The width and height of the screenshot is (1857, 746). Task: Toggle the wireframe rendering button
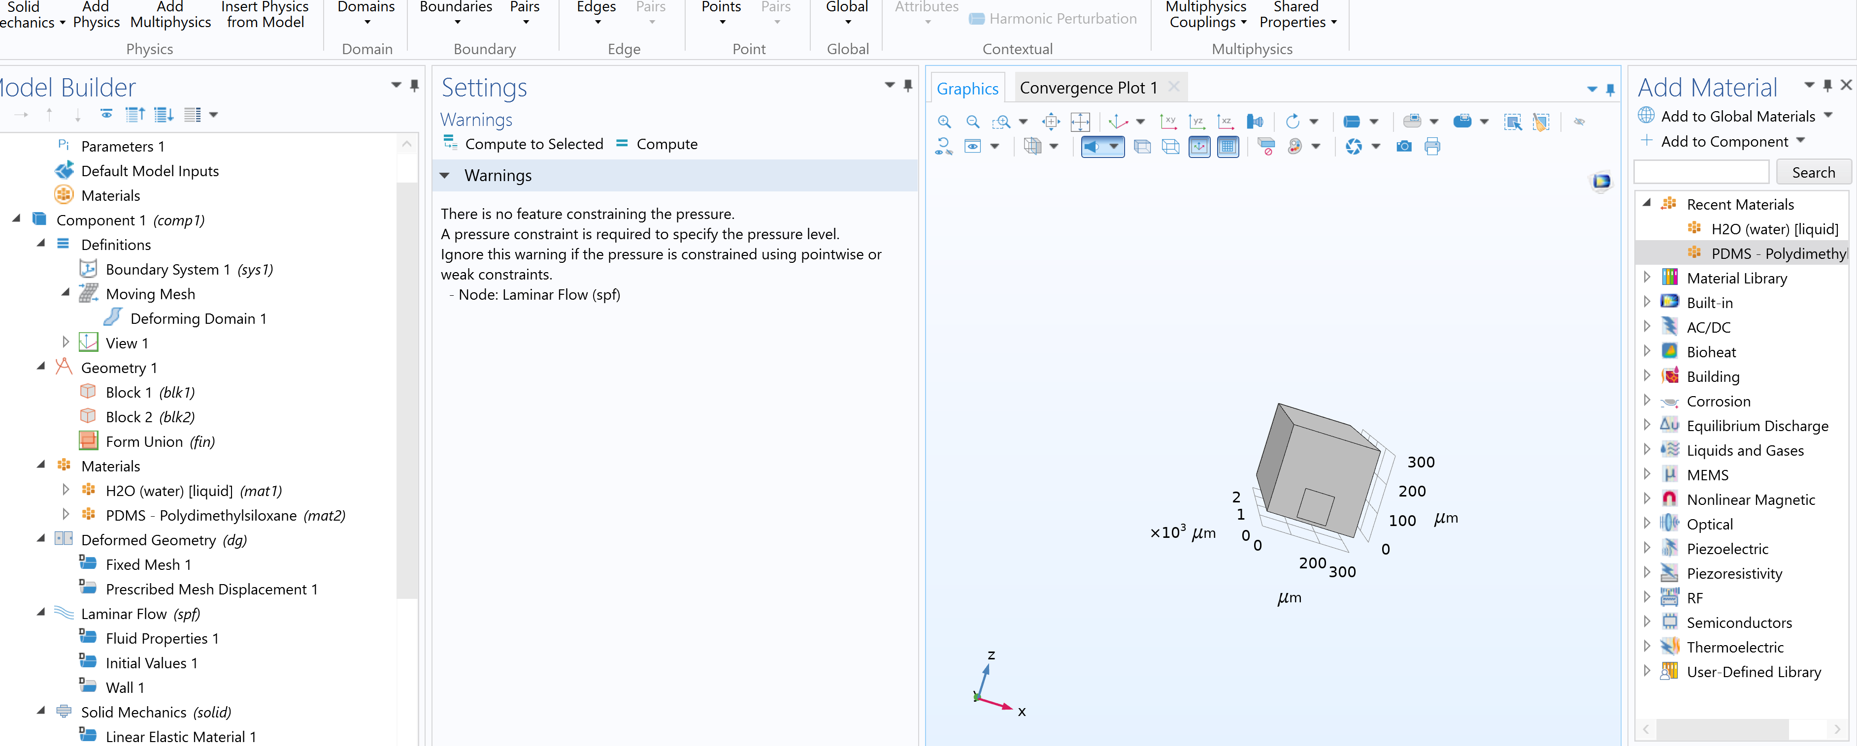[x=1171, y=147]
